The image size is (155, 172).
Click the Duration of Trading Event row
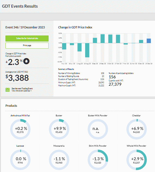[81, 79]
